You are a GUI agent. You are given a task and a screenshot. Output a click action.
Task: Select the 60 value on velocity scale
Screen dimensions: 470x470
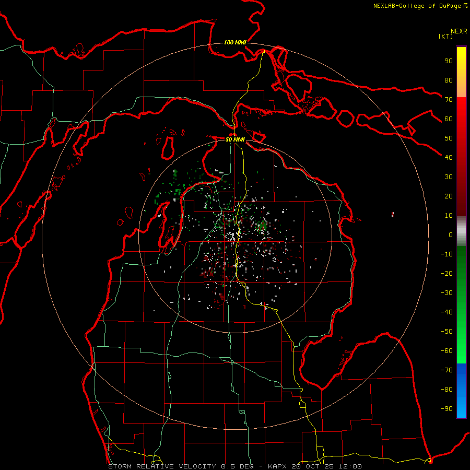coord(449,119)
